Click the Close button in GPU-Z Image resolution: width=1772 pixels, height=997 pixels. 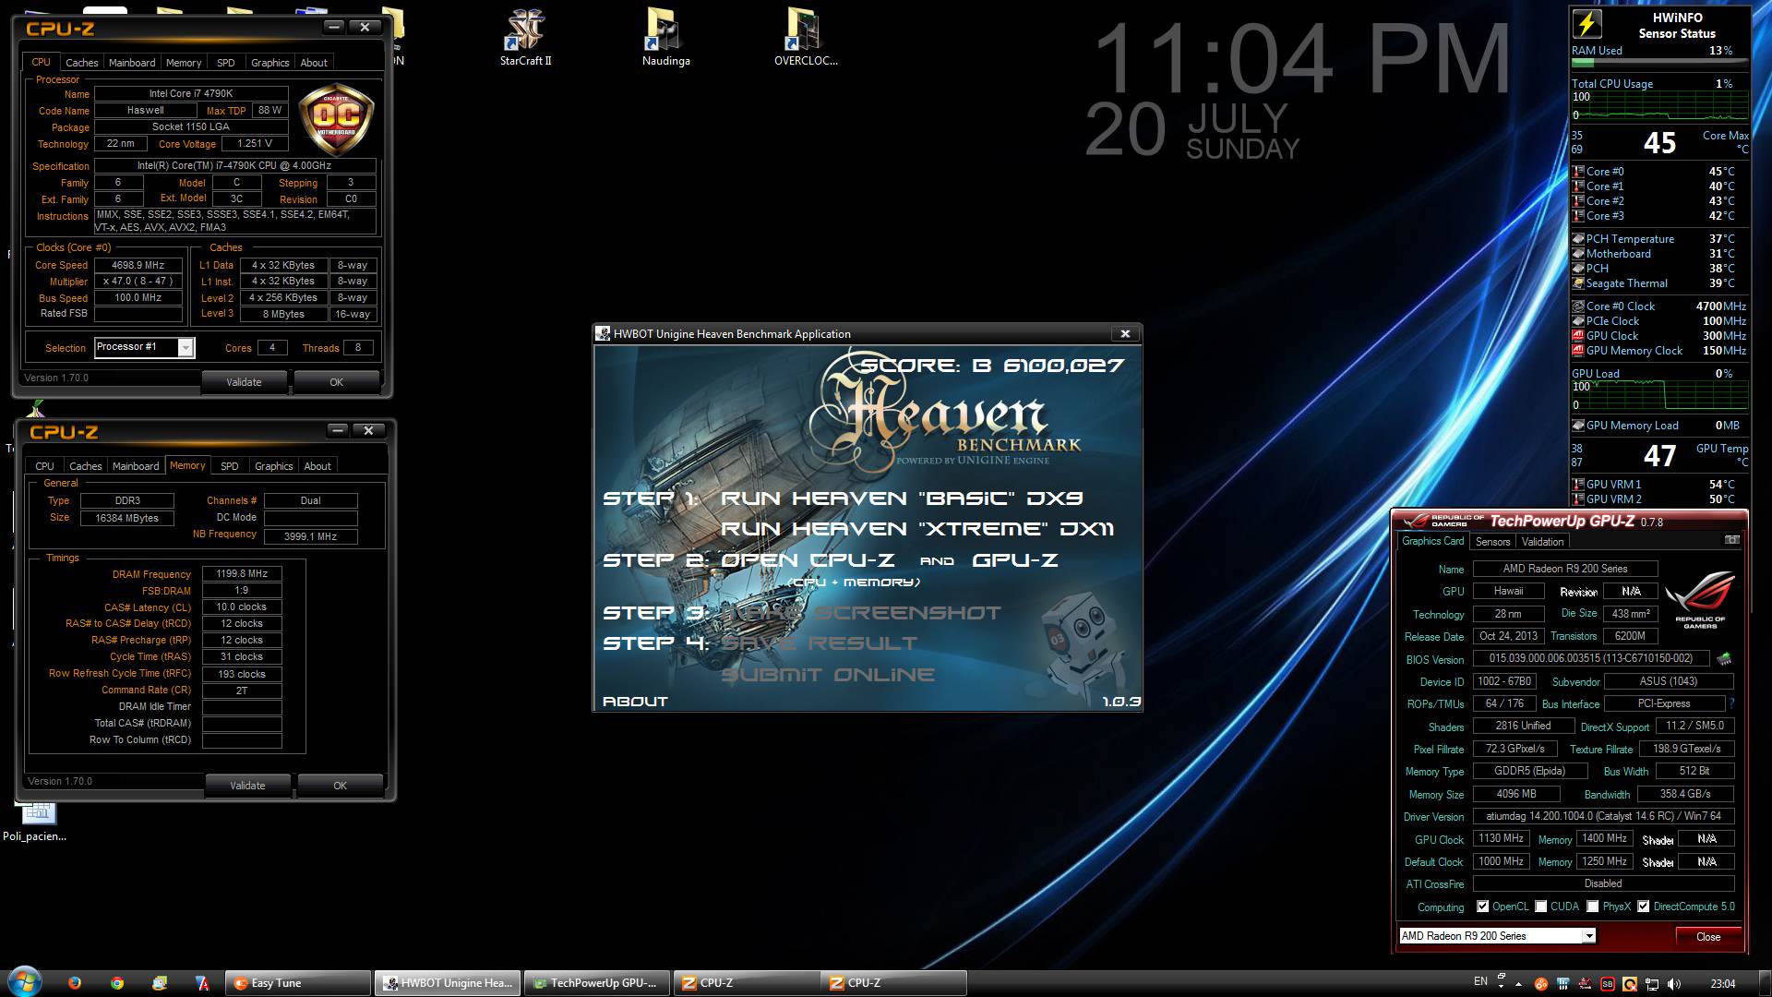click(1707, 937)
